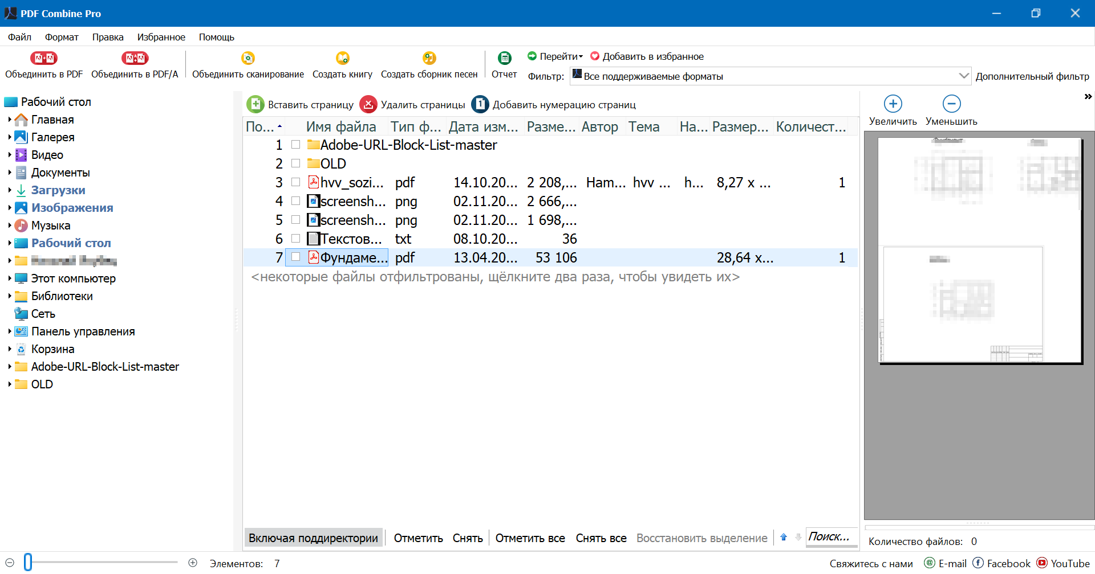This screenshot has height=574, width=1095.
Task: Click the PDF icon of Фундаме file
Action: point(313,257)
